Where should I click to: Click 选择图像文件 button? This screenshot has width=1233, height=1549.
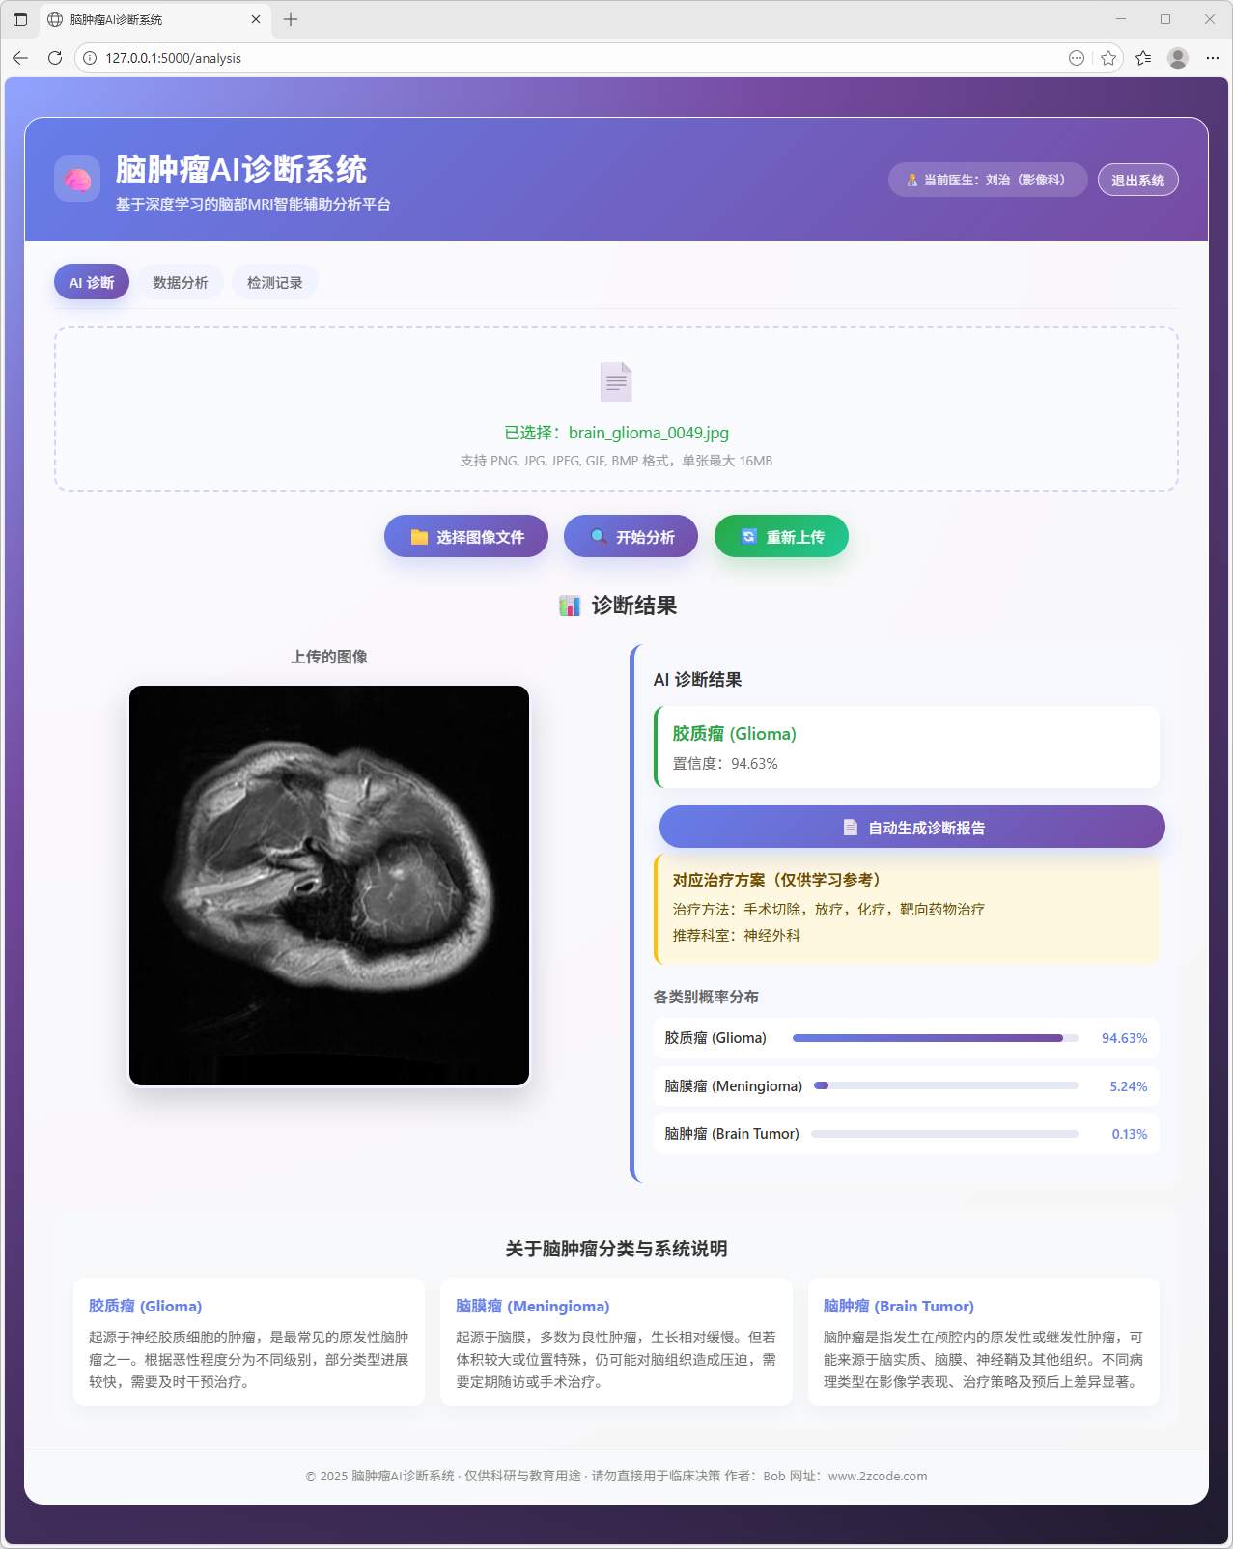[466, 536]
